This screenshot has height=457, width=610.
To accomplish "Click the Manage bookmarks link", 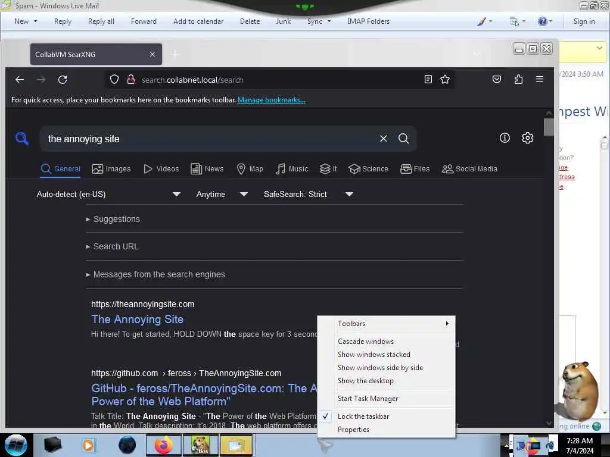I will [272, 100].
